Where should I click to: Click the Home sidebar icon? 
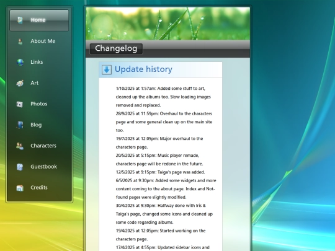coord(20,20)
